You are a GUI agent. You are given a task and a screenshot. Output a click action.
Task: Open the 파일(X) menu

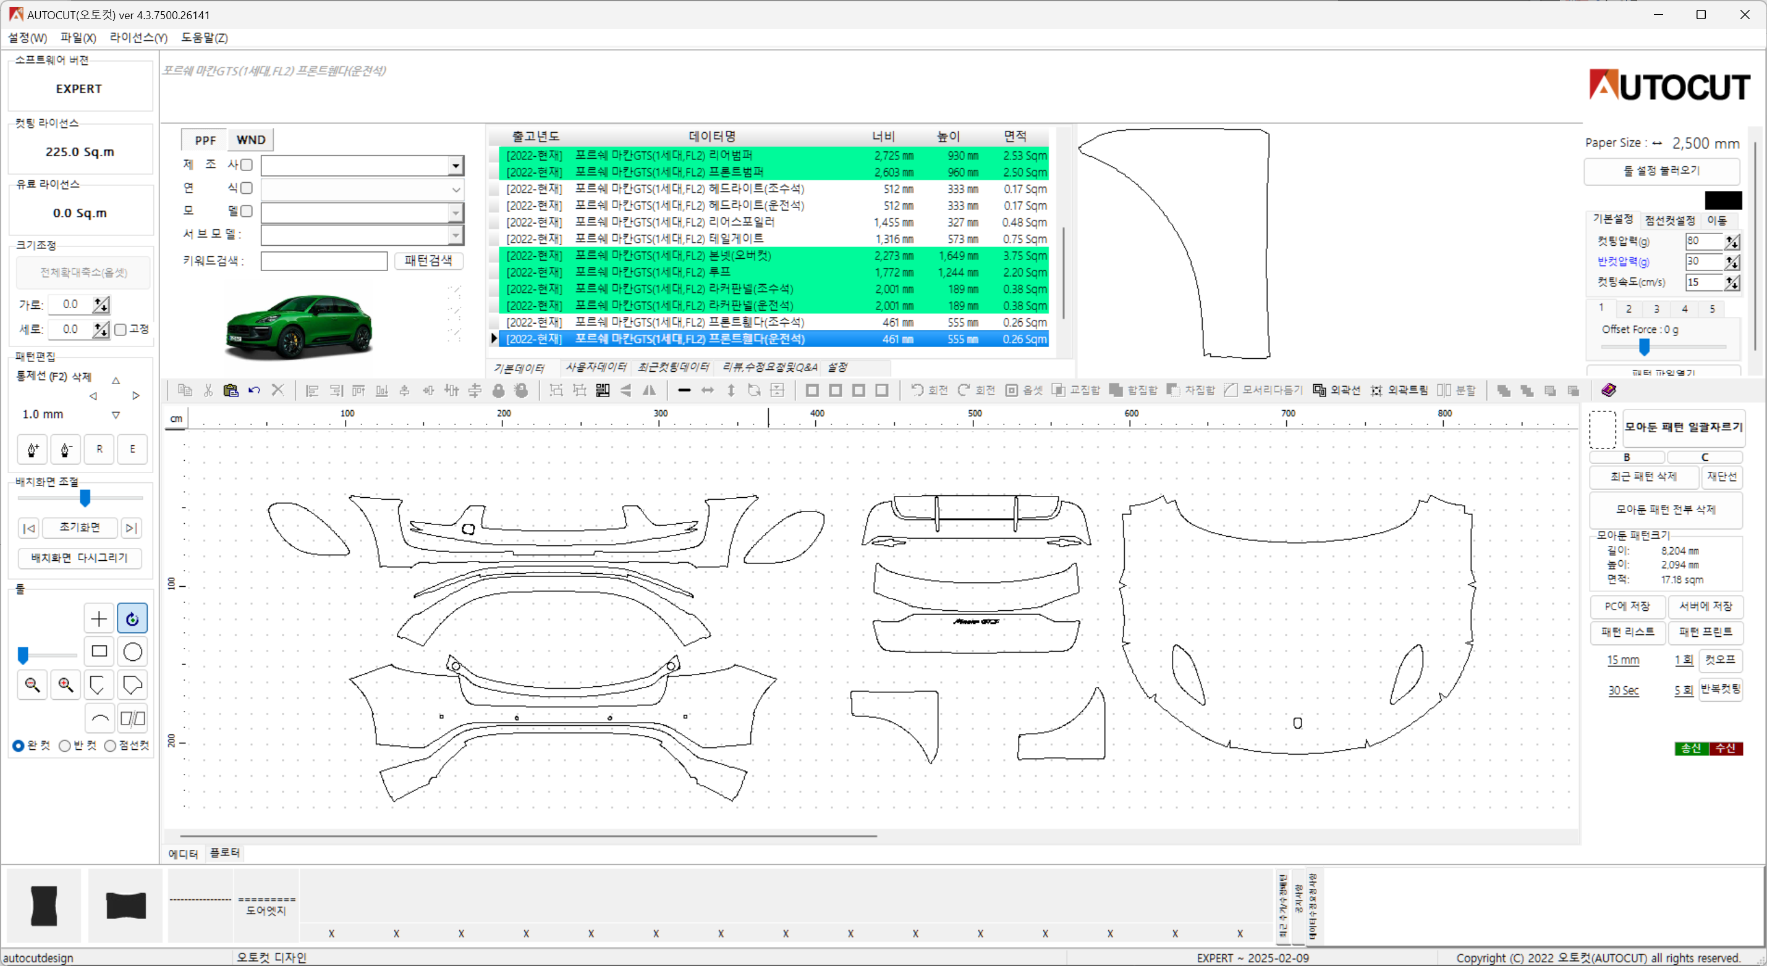78,38
